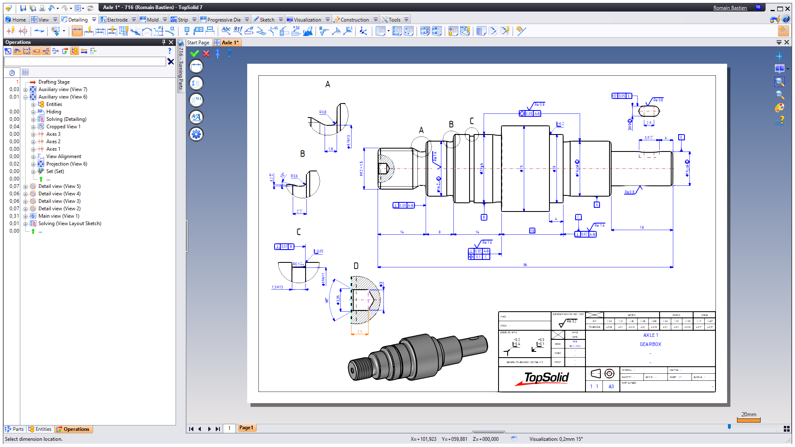Open the Detailing menu dropdown arrow
Screen dimensions: 795x447
point(94,19)
